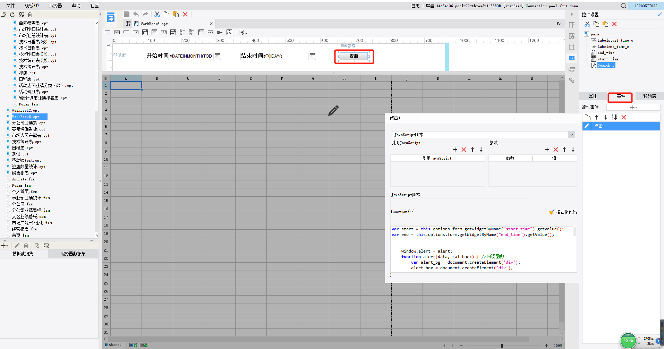Click the undo arrow icon
Screen dimensions: 664x349
136,14
